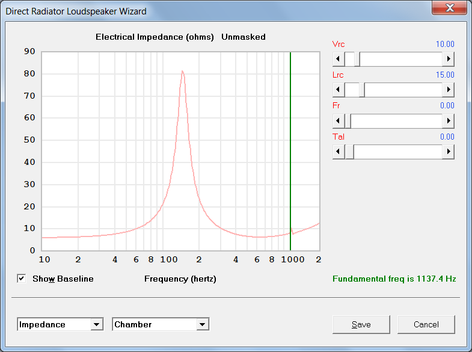Click the Save button

361,324
